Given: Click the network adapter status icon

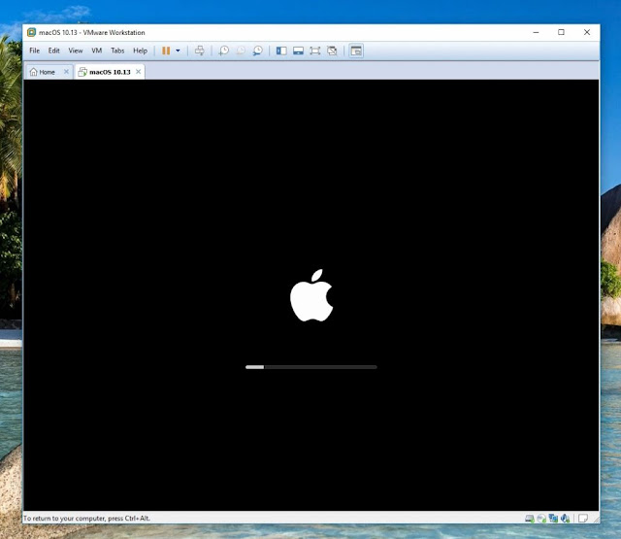Looking at the screenshot, I should pyautogui.click(x=553, y=519).
